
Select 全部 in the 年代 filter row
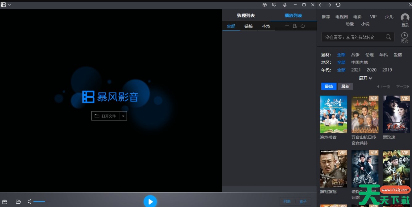click(x=341, y=70)
